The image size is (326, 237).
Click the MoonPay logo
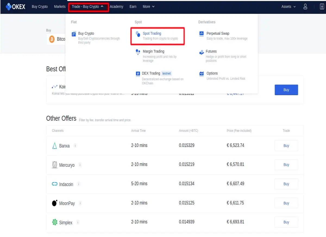click(55, 203)
